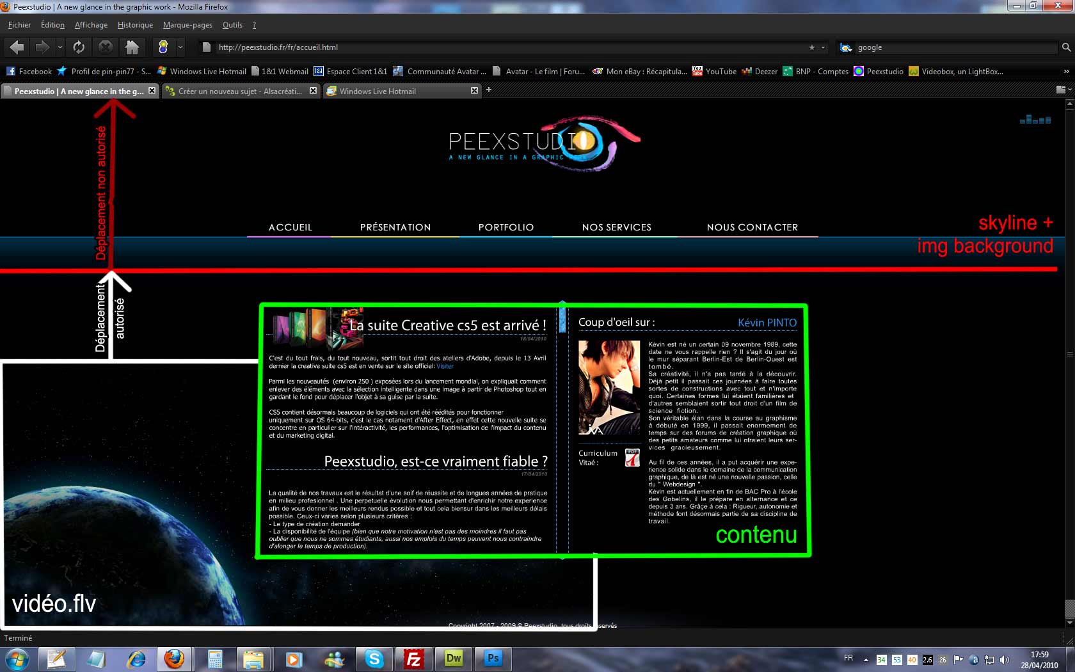Click the news column blue scroll handle

(x=562, y=319)
